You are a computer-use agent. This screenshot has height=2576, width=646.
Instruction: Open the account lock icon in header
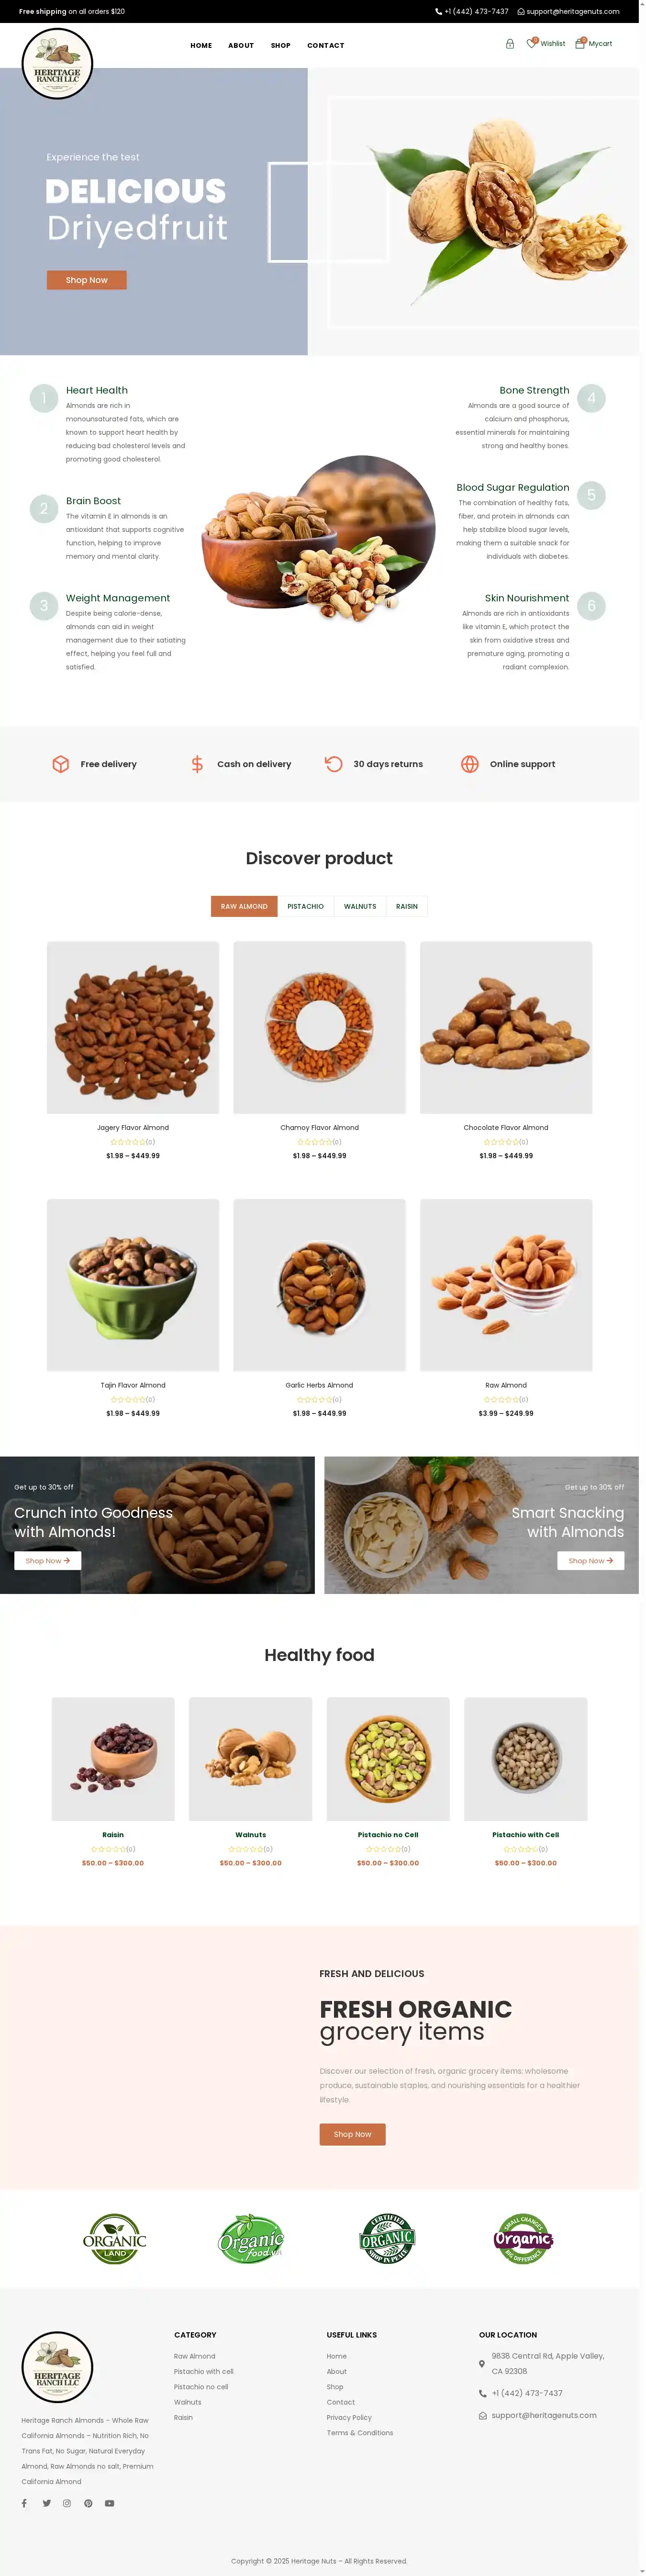pos(510,44)
